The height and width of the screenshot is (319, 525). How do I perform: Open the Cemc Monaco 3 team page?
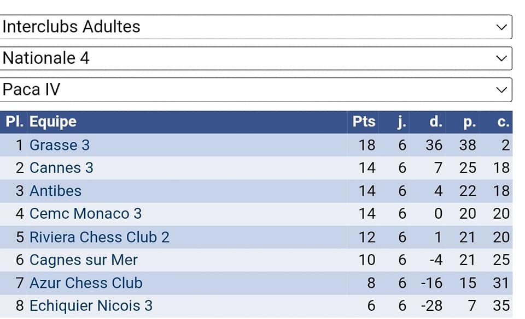tap(85, 214)
